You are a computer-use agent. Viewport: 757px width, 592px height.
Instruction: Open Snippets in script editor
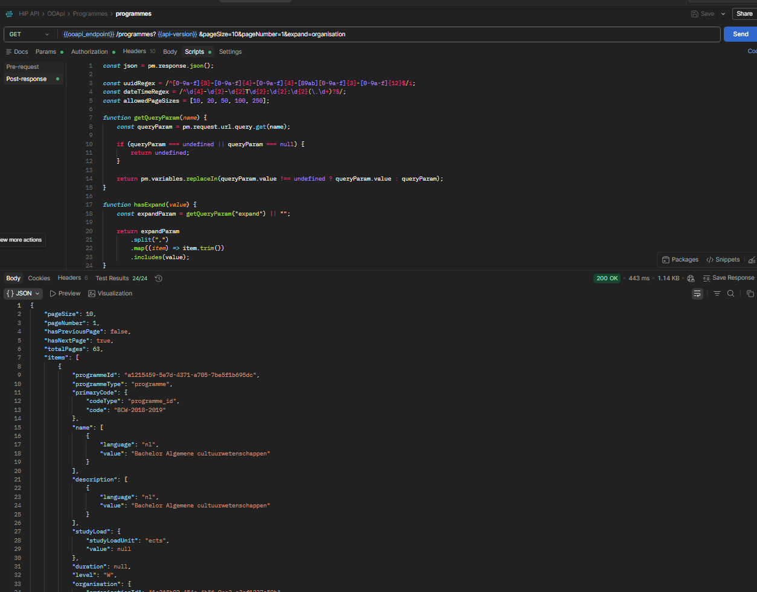click(723, 260)
